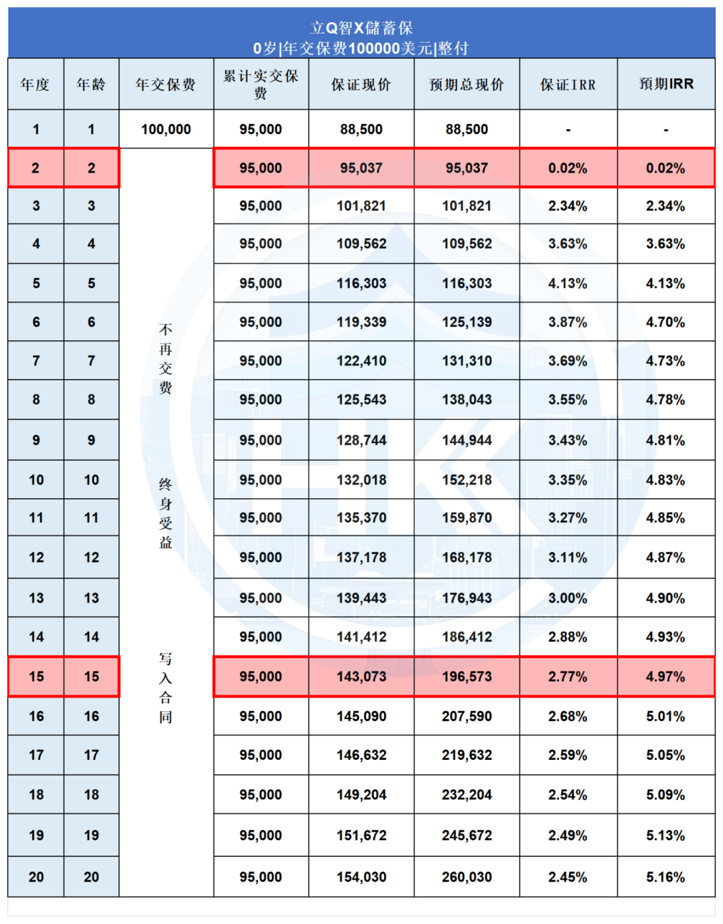Click expected total value 196,573
Viewport: 723px width, 924px height.
click(x=467, y=676)
